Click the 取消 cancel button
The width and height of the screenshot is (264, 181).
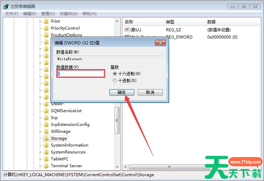click(x=150, y=92)
